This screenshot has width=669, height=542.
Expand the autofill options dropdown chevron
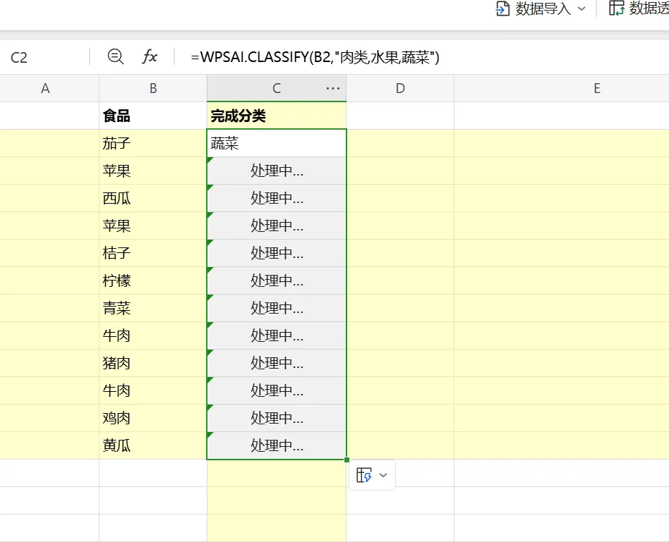tap(383, 475)
